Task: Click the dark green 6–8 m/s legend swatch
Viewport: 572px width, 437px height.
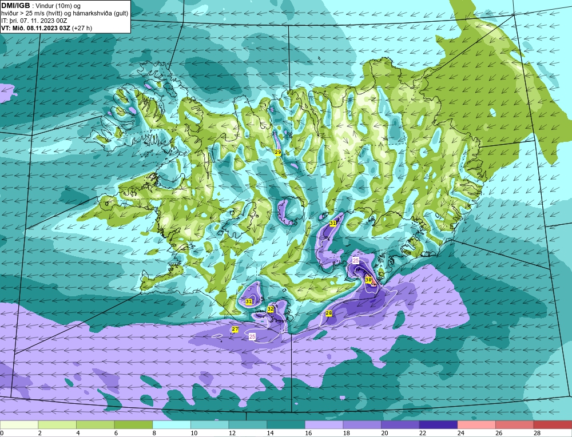Action: (133, 424)
